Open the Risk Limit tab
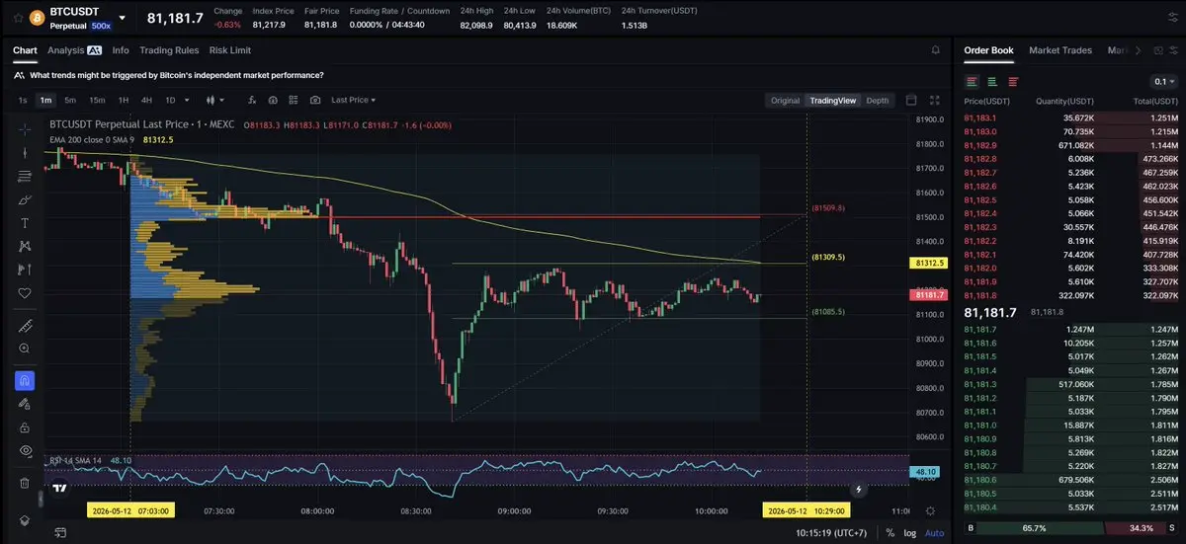This screenshot has height=544, width=1186. tap(230, 49)
